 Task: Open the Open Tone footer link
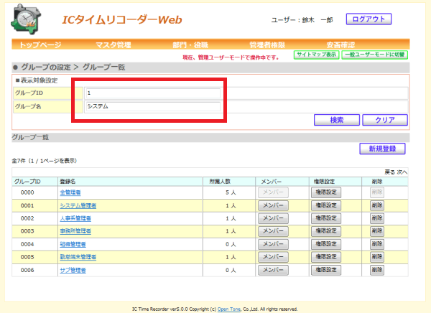(x=229, y=309)
